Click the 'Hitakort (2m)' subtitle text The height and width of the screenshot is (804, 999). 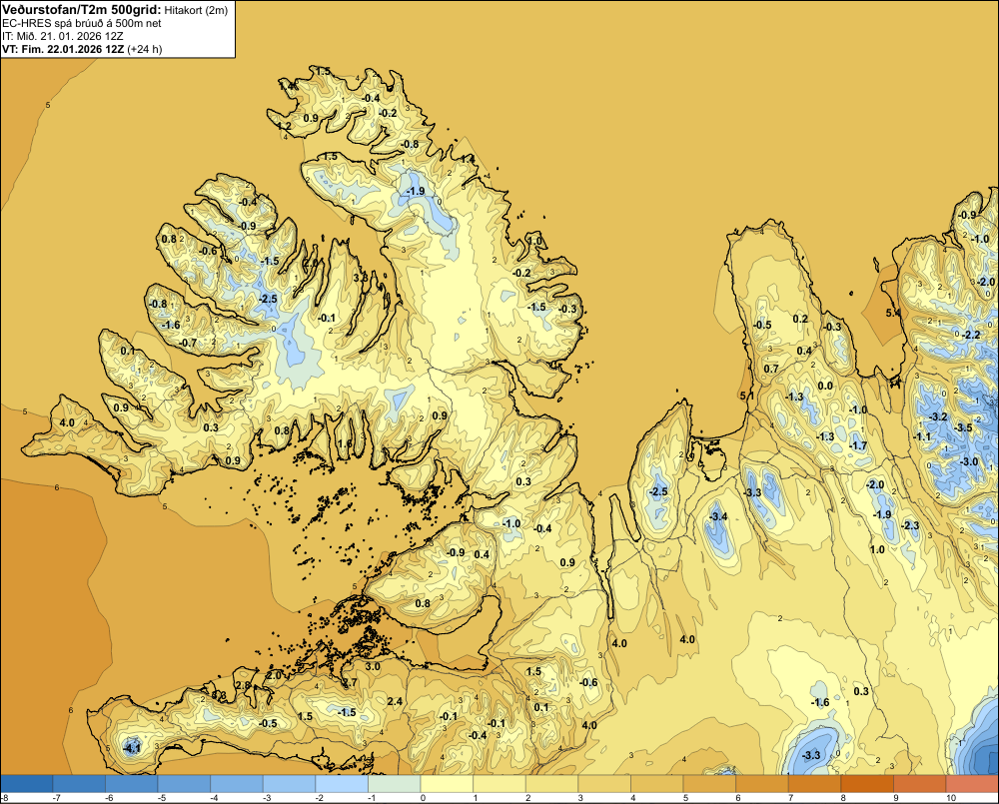tap(196, 10)
